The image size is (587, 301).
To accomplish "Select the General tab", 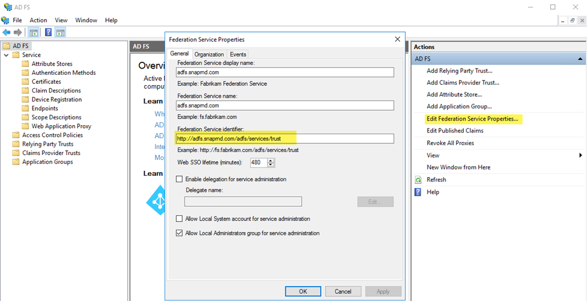I will coord(179,54).
